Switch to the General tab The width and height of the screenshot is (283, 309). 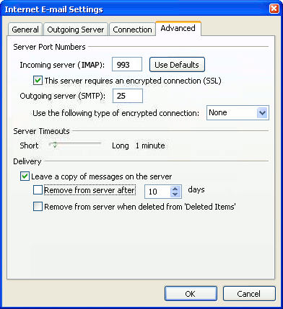[x=25, y=30]
